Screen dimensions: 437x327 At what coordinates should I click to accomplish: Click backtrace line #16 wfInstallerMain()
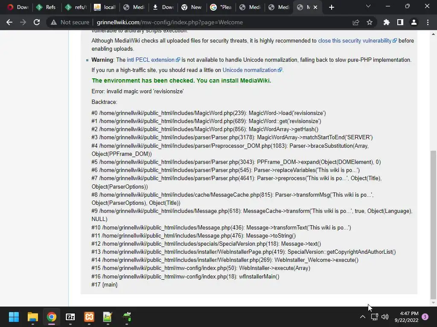click(185, 277)
